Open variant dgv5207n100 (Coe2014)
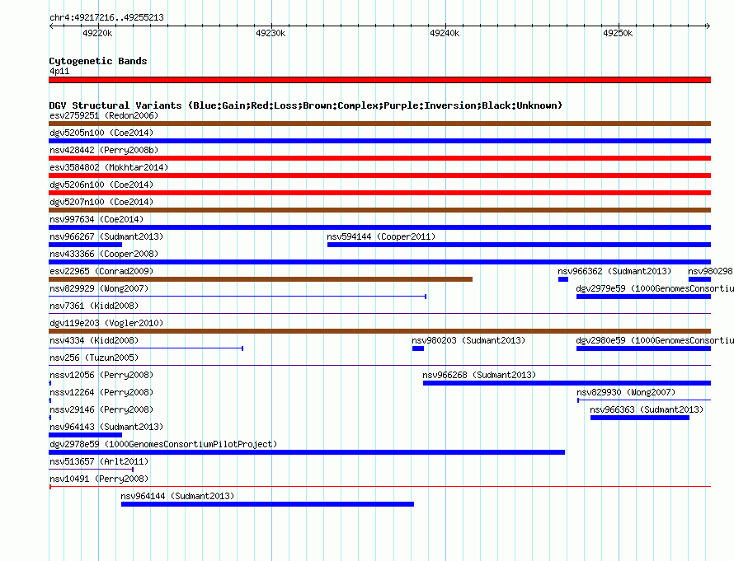734x561 pixels. click(x=101, y=202)
